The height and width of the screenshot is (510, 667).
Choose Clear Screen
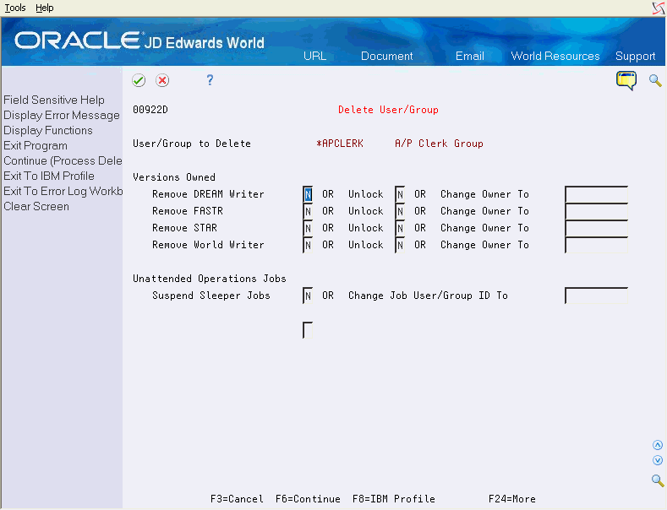[36, 207]
